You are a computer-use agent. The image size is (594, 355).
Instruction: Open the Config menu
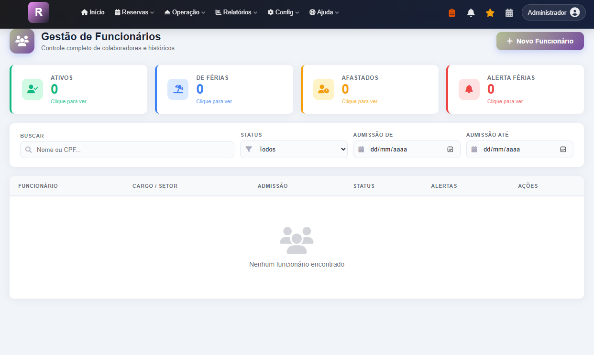click(x=283, y=12)
